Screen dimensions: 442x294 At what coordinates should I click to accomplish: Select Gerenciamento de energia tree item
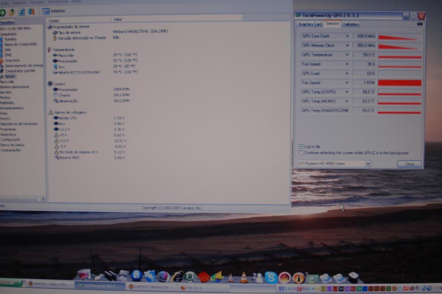(24, 66)
